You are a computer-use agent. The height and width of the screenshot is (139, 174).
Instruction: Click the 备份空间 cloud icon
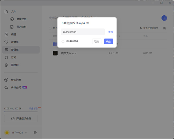[6, 87]
